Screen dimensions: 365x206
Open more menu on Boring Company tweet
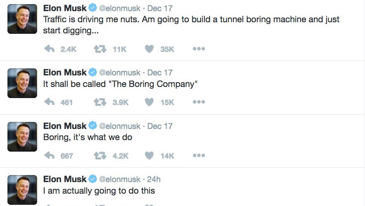click(199, 102)
